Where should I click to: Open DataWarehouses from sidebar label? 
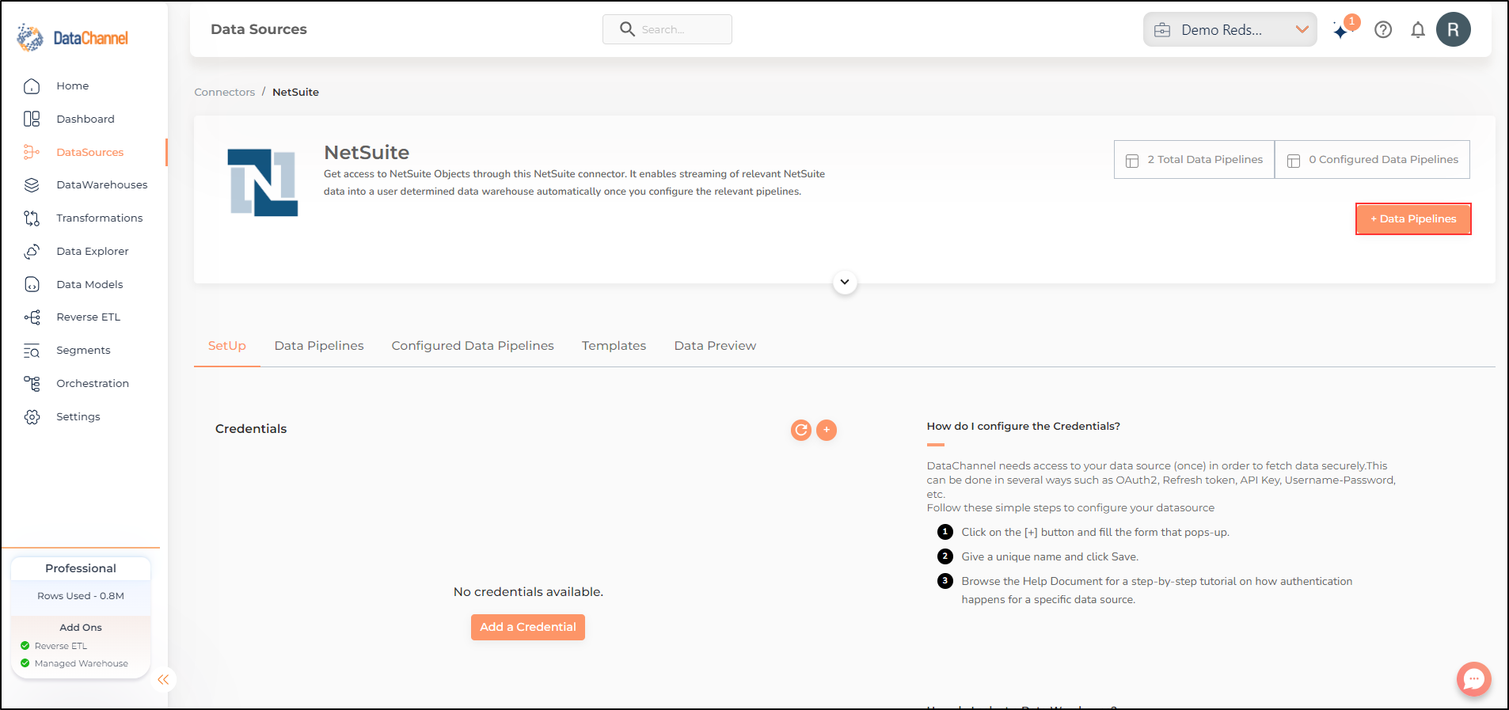click(102, 184)
